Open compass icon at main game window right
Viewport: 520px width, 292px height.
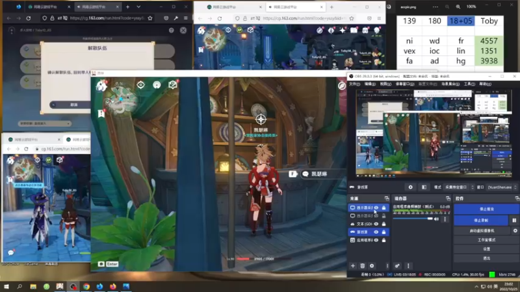pyautogui.click(x=342, y=86)
